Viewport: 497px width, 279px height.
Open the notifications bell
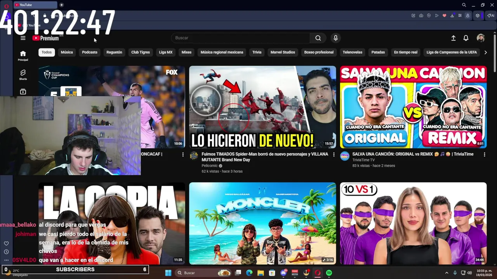(x=466, y=38)
